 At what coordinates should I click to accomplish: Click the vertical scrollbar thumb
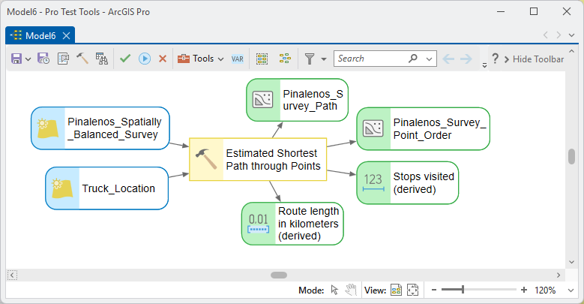(572, 157)
